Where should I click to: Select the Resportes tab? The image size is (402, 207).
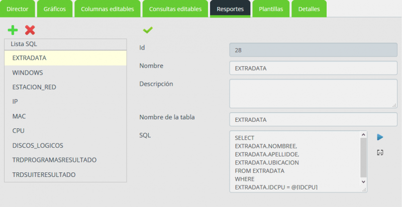pyautogui.click(x=230, y=9)
